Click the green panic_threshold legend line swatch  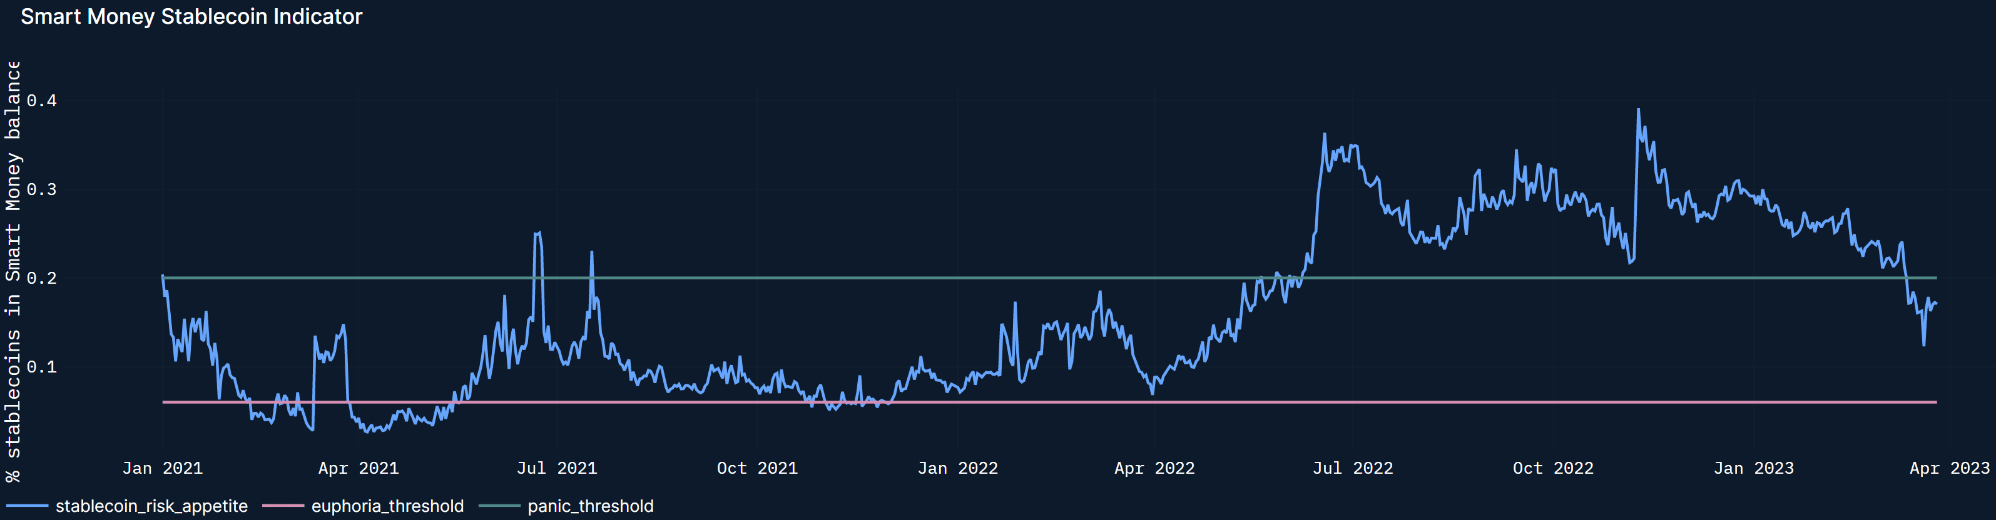tap(499, 506)
